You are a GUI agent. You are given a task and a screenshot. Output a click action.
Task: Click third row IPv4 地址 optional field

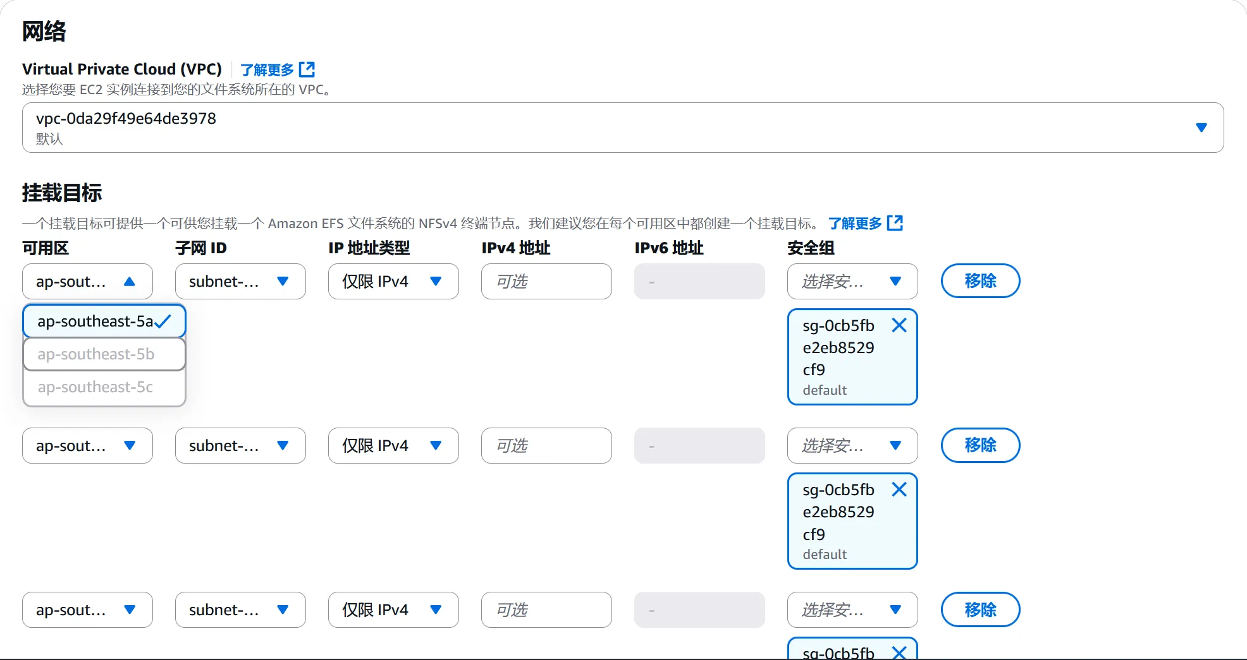click(x=546, y=610)
